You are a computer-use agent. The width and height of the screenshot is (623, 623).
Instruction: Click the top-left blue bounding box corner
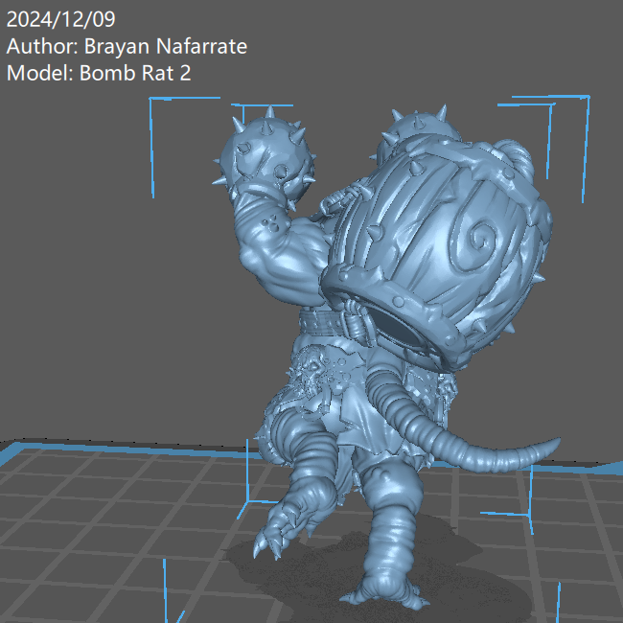[152, 101]
